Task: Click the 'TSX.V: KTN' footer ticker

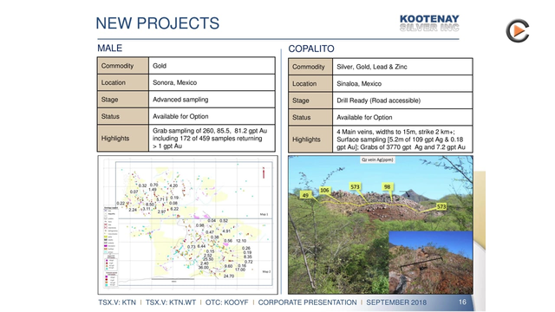Action: (117, 302)
